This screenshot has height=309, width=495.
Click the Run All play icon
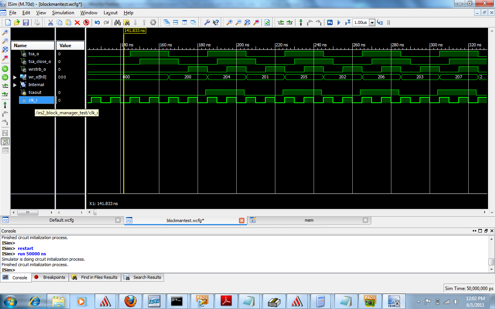point(339,22)
